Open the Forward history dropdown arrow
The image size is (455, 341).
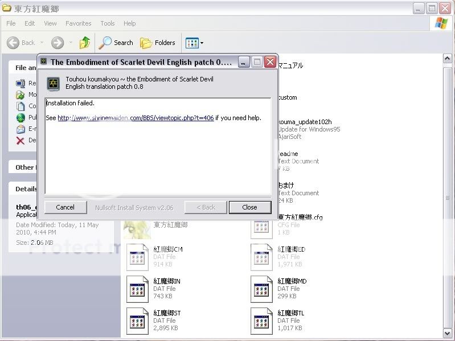click(x=71, y=43)
